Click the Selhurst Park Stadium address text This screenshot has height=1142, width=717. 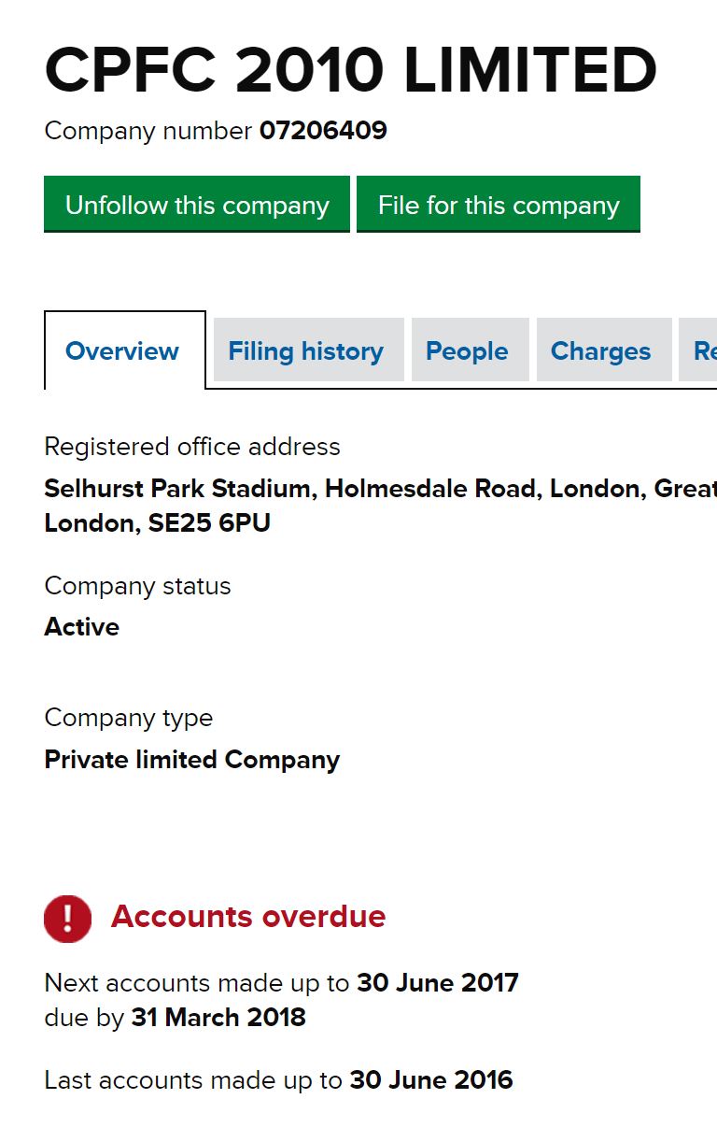(380, 506)
